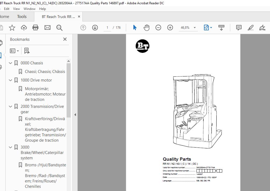Viewport: 270px width, 191px height.
Task: Collapse the 1000 Drive motor bookmark
Action: (10, 80)
